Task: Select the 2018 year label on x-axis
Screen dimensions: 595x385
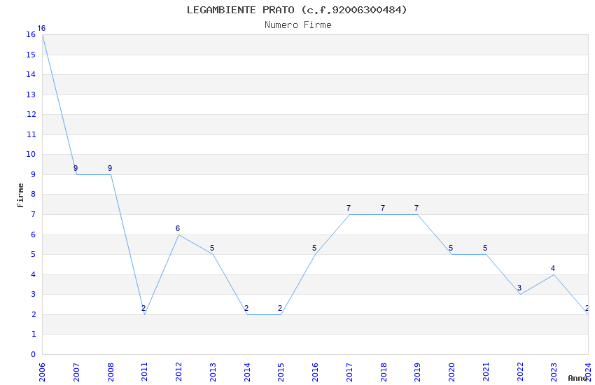Action: click(x=384, y=372)
